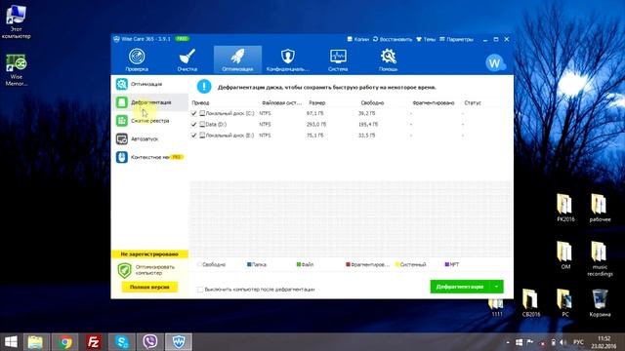
Task: Open Skype from taskbar
Action: pyautogui.click(x=121, y=342)
